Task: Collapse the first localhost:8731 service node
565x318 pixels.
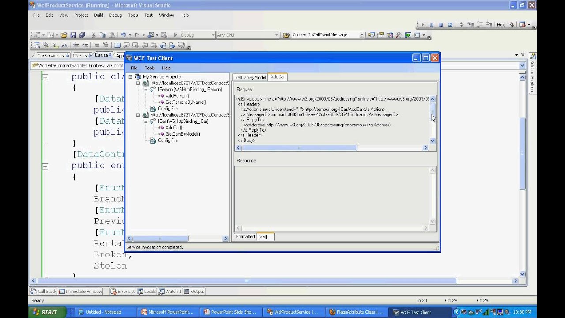Action: click(138, 83)
